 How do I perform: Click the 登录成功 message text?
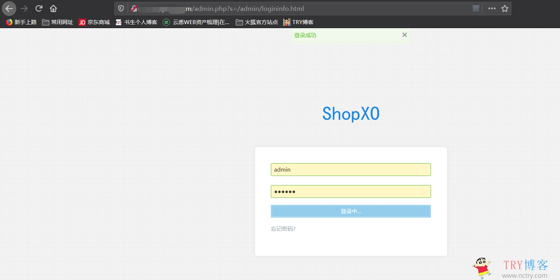[x=305, y=35]
